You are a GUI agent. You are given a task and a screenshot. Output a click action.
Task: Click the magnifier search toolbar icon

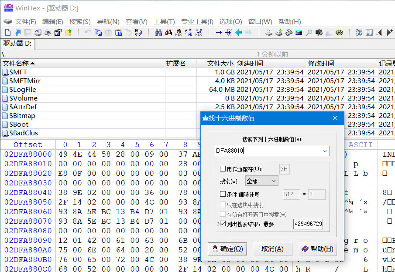pos(309,33)
